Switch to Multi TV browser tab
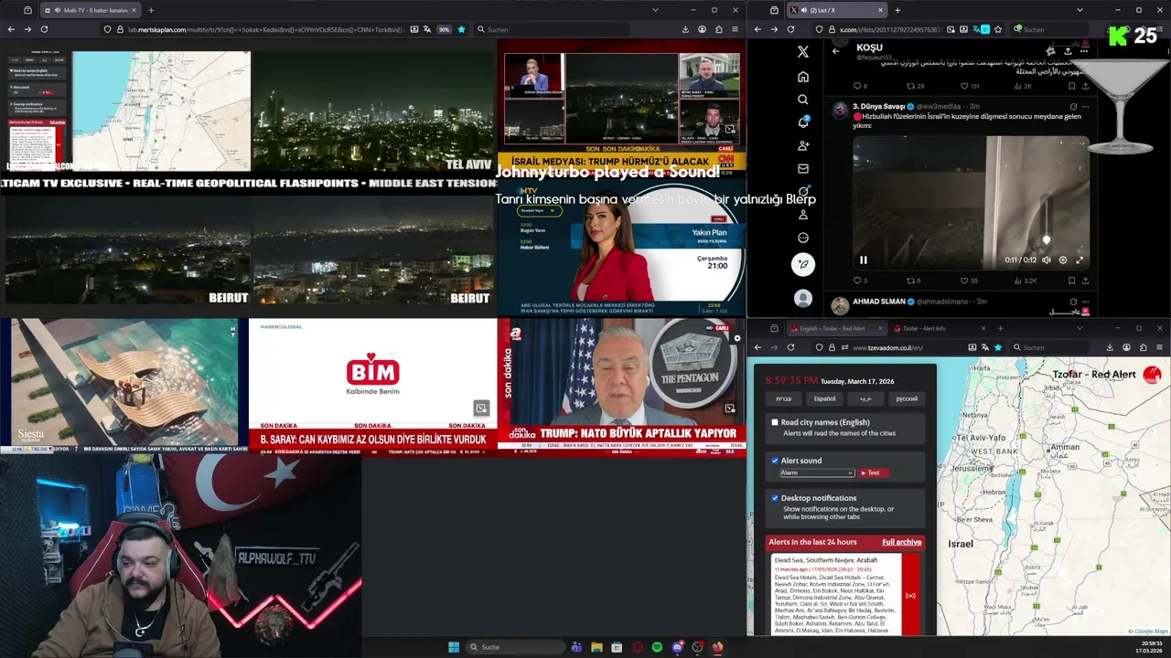The image size is (1171, 658). [x=90, y=10]
